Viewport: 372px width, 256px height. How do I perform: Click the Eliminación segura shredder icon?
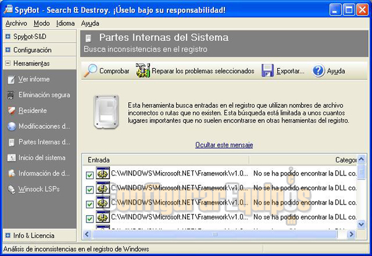[x=11, y=95]
